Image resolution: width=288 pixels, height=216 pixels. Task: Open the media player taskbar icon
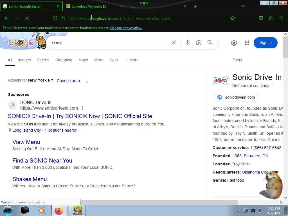point(42,210)
